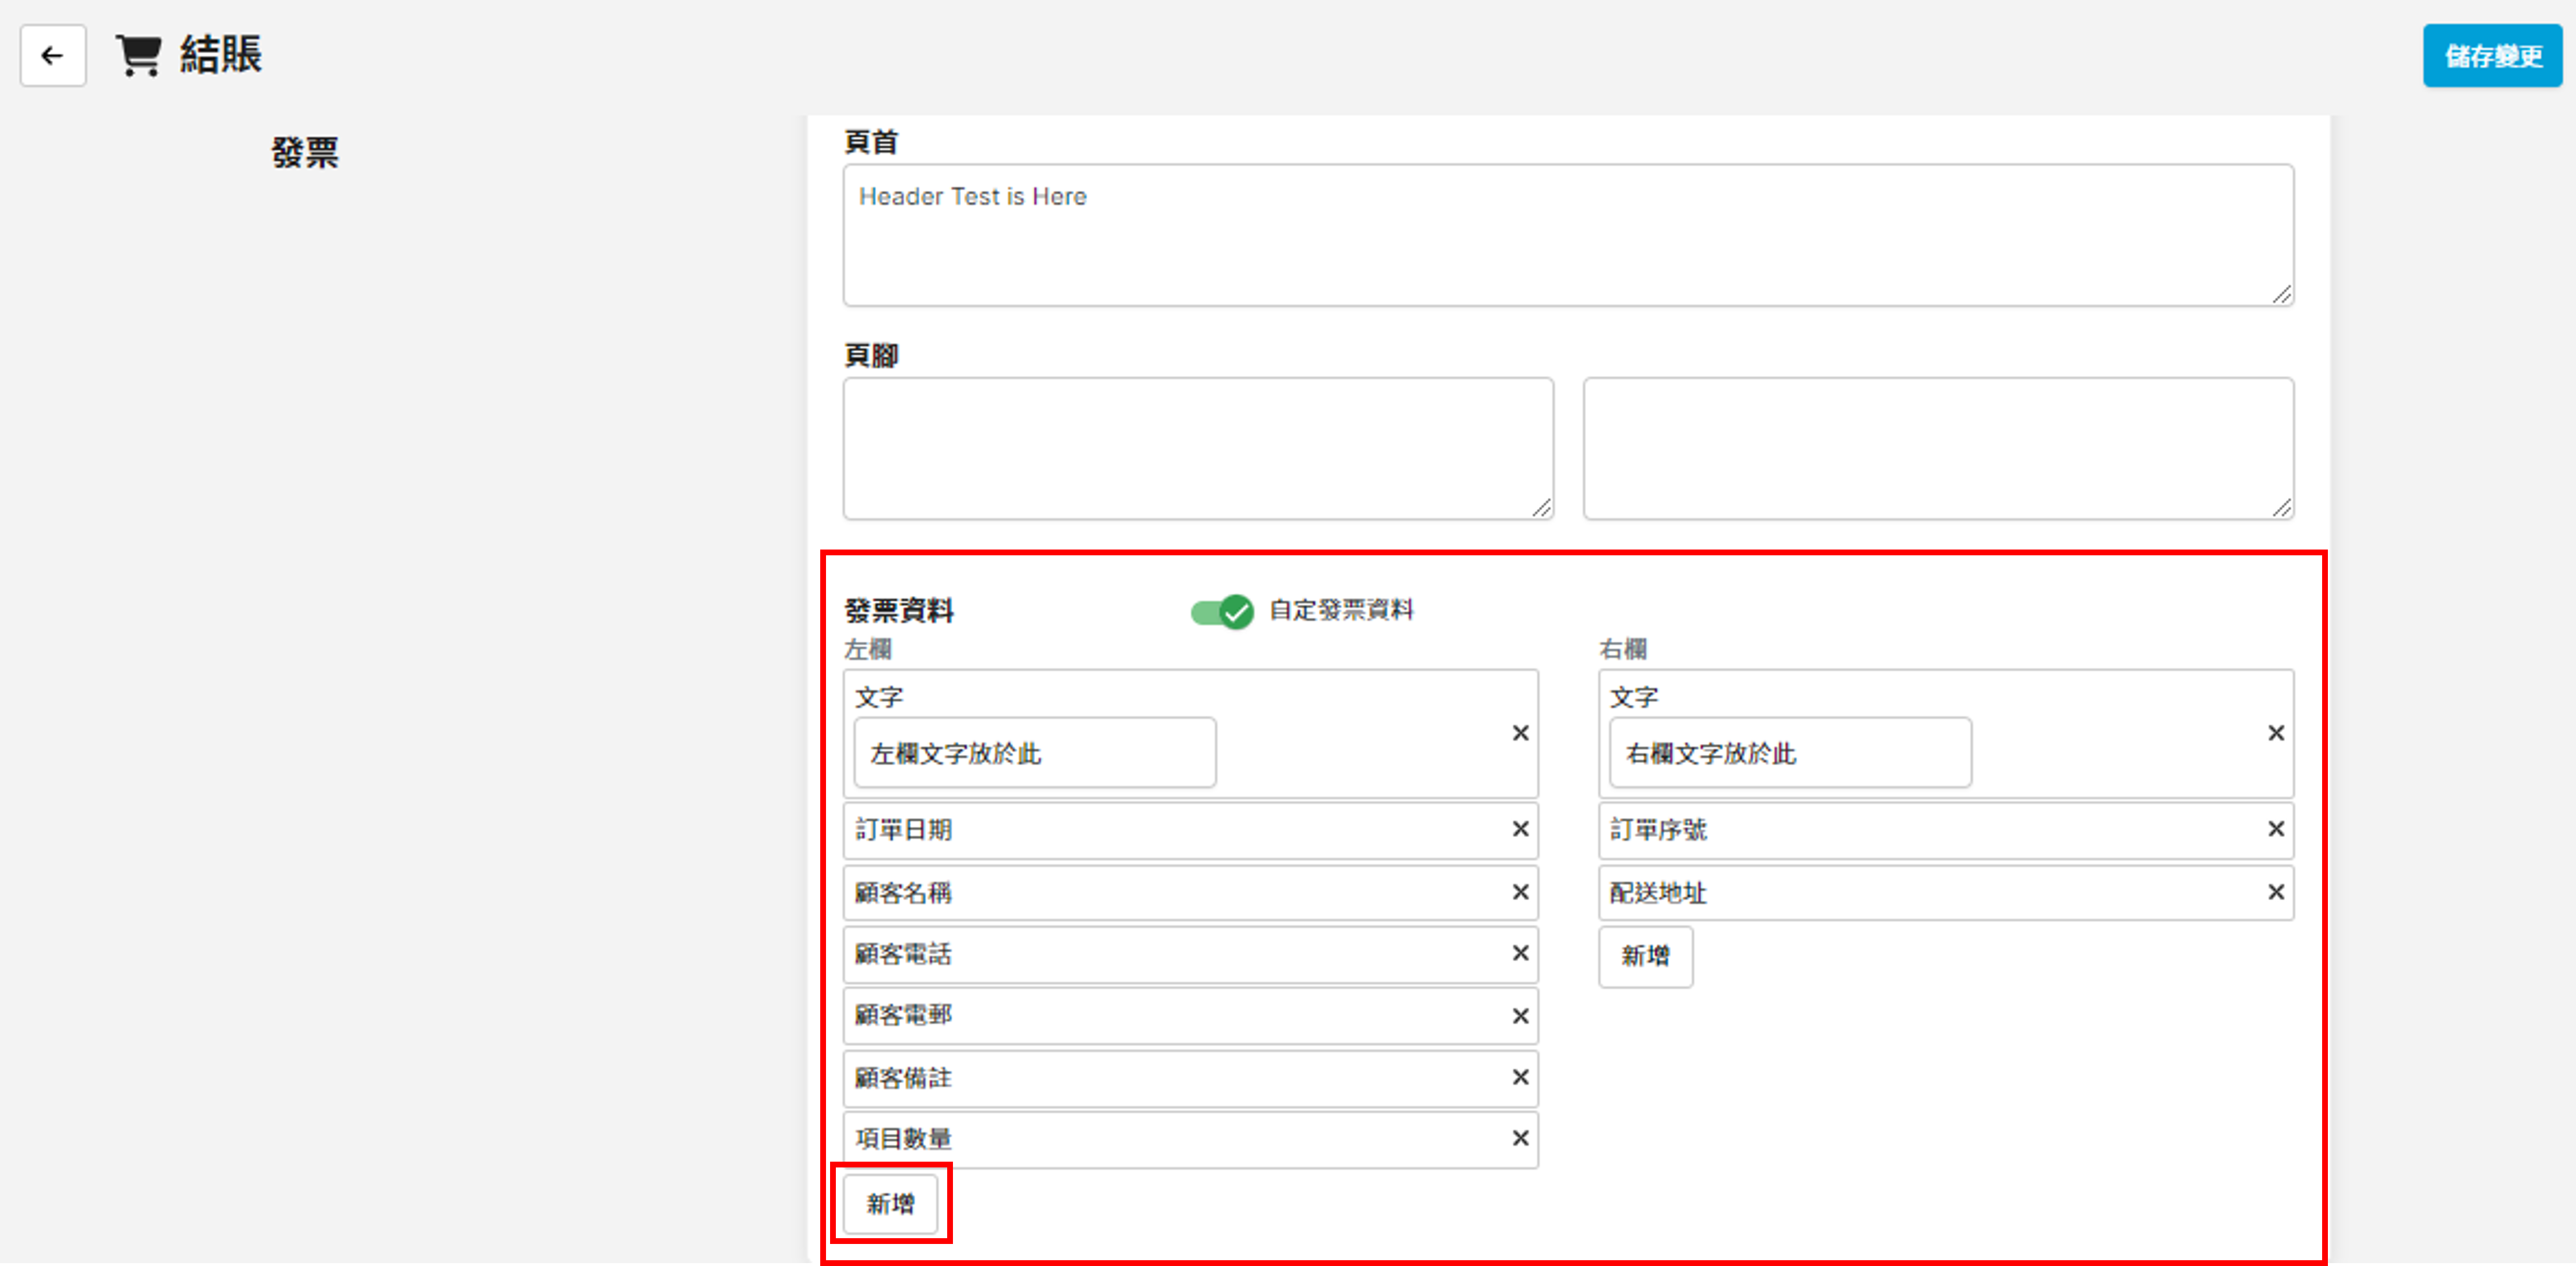
Task: Delete the 配送地址 row
Action: tap(2275, 892)
